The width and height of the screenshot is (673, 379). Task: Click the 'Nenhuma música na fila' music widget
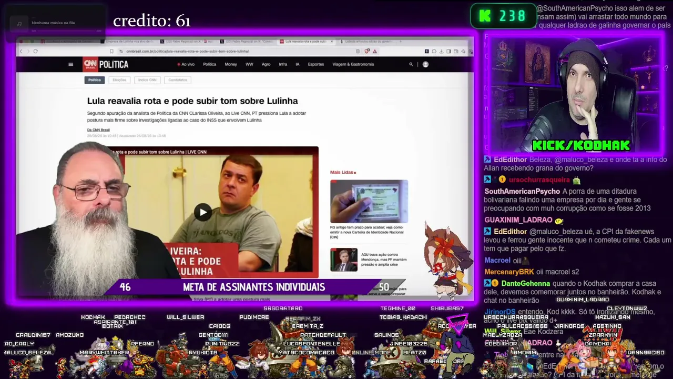tap(55, 23)
